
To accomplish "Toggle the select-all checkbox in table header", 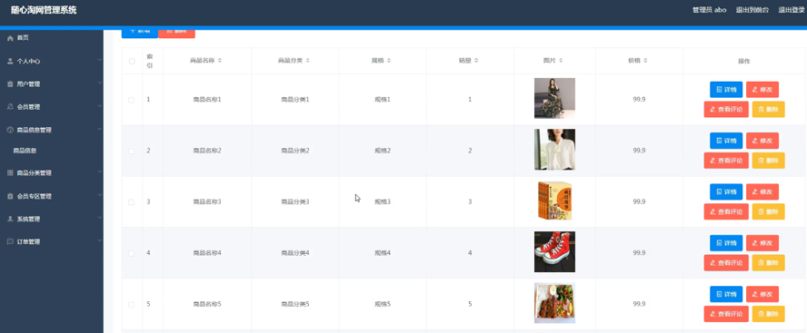I will pos(132,61).
